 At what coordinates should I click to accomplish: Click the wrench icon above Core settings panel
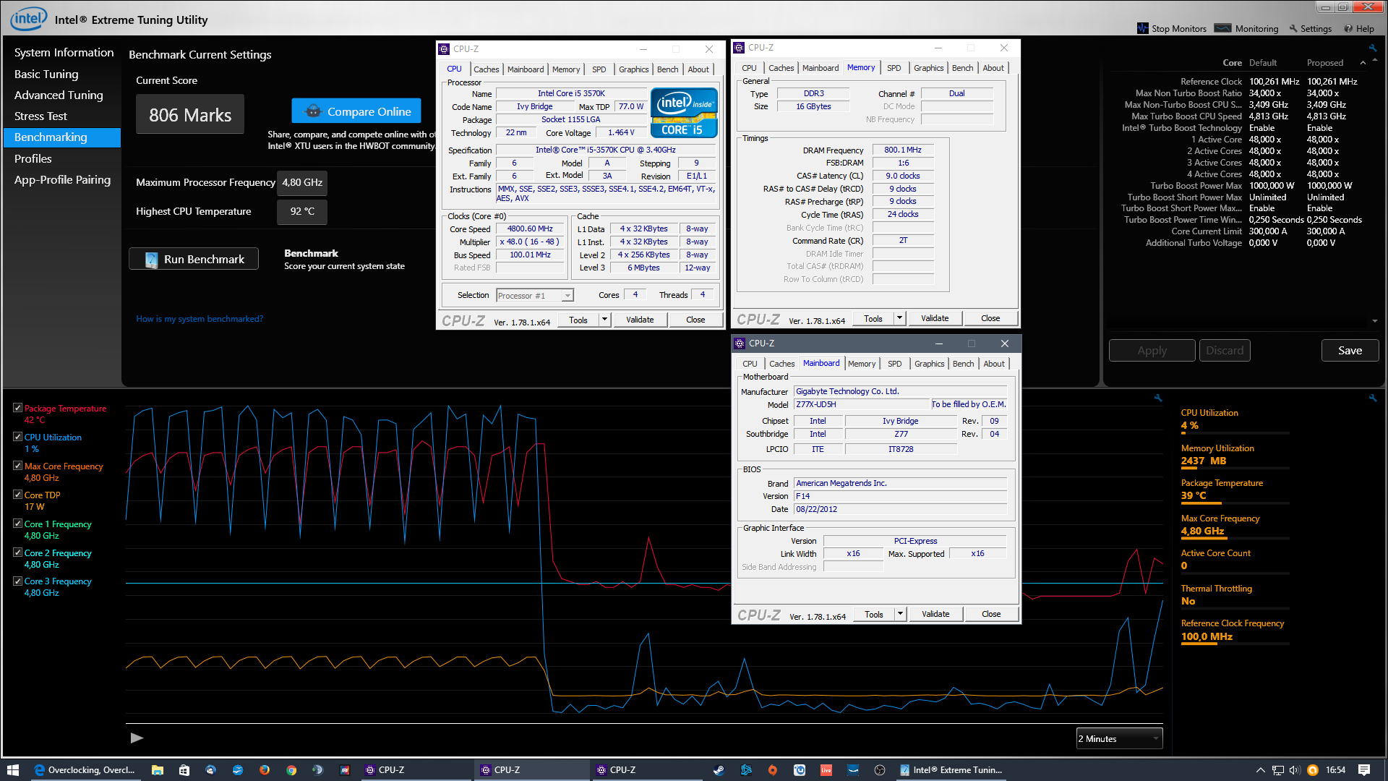point(1372,48)
